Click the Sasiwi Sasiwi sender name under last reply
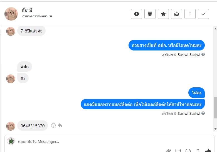This screenshot has width=217, height=152. (x=189, y=113)
